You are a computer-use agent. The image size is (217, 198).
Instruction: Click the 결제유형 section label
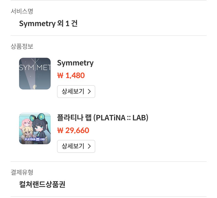click(x=22, y=172)
